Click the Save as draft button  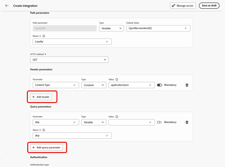(x=209, y=6)
